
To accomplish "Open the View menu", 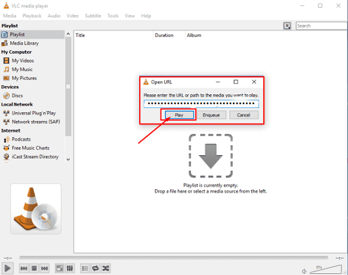I will 129,16.
